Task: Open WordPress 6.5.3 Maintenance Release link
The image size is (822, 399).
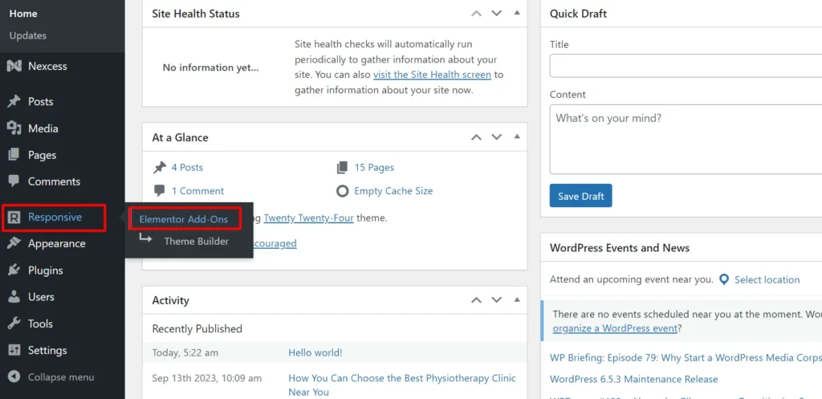Action: tap(634, 379)
